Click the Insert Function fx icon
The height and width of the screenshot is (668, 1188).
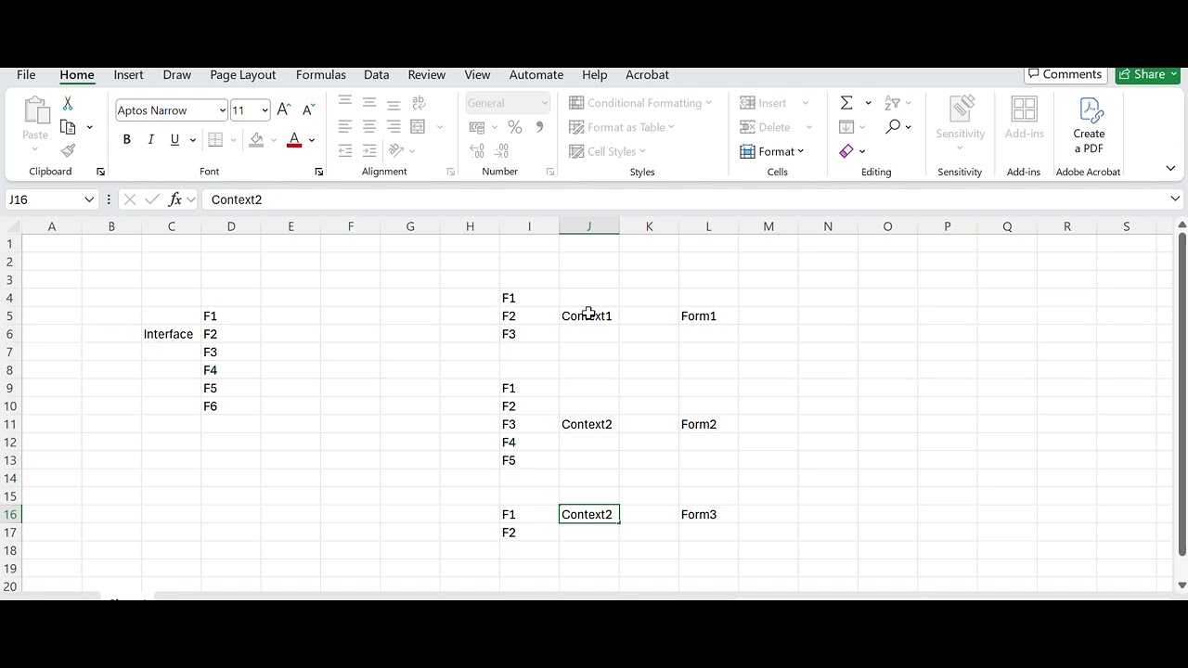click(x=174, y=199)
